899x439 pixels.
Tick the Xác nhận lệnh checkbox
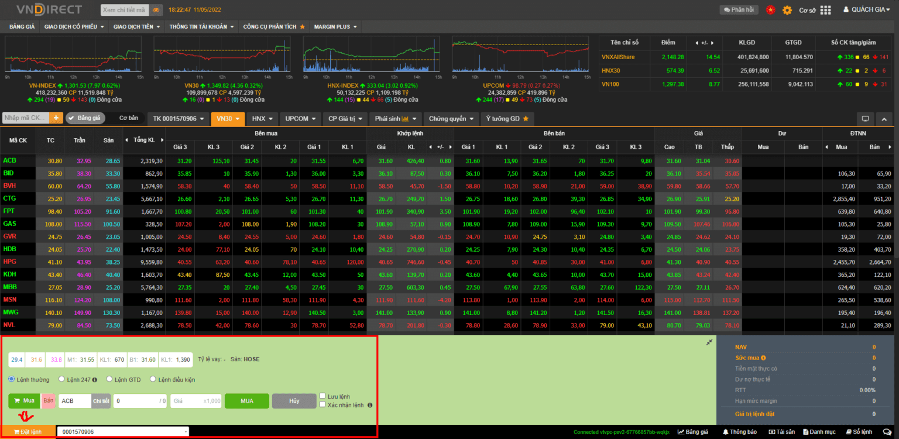pos(322,404)
